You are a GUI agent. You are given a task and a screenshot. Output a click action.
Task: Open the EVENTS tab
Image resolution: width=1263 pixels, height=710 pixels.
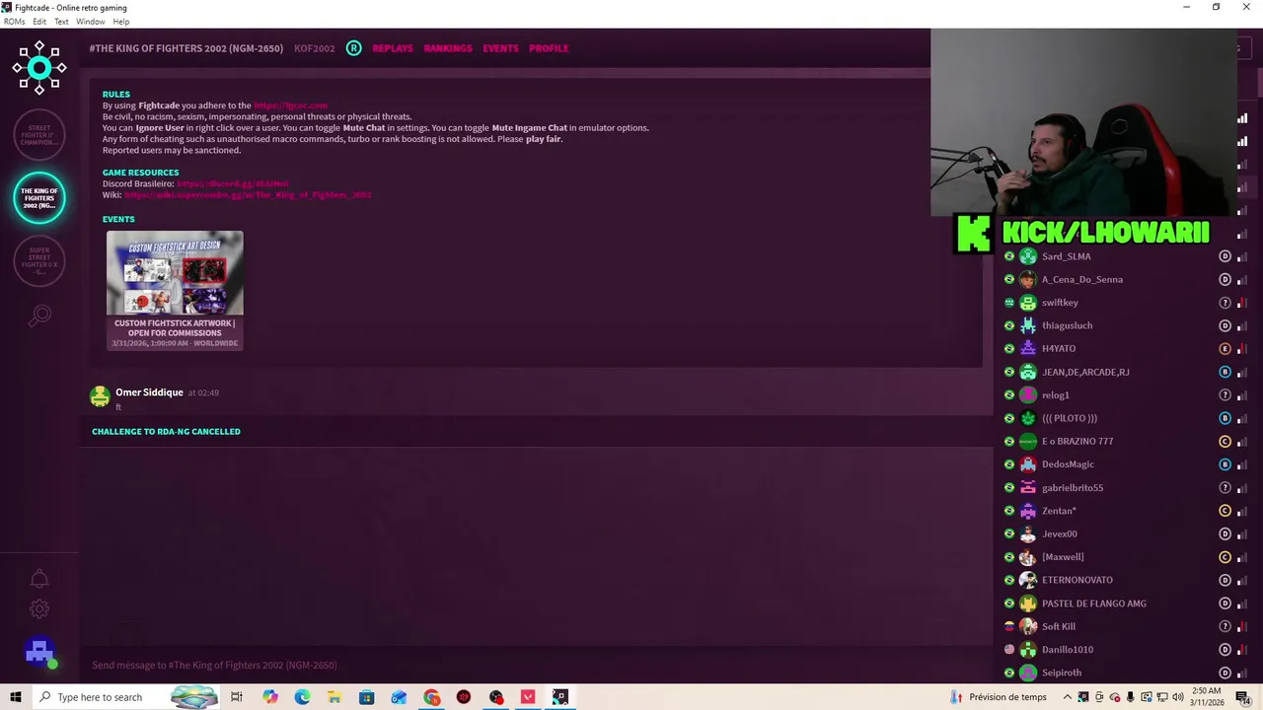[x=500, y=48]
